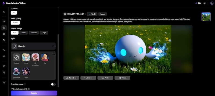Image resolution: width=215 pixels, height=96 pixels.
Task: Click the Extend button
Action: tap(88, 78)
